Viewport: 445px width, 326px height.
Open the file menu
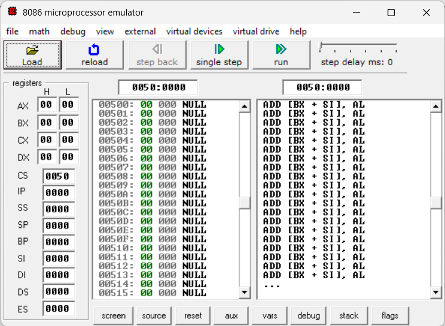(12, 31)
